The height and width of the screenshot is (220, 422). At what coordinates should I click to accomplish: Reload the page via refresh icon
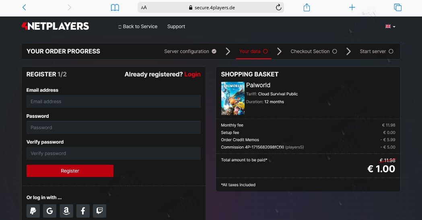(x=278, y=8)
